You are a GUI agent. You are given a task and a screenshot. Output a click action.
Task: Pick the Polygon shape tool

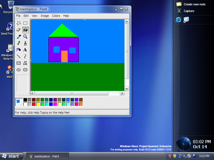25,63
